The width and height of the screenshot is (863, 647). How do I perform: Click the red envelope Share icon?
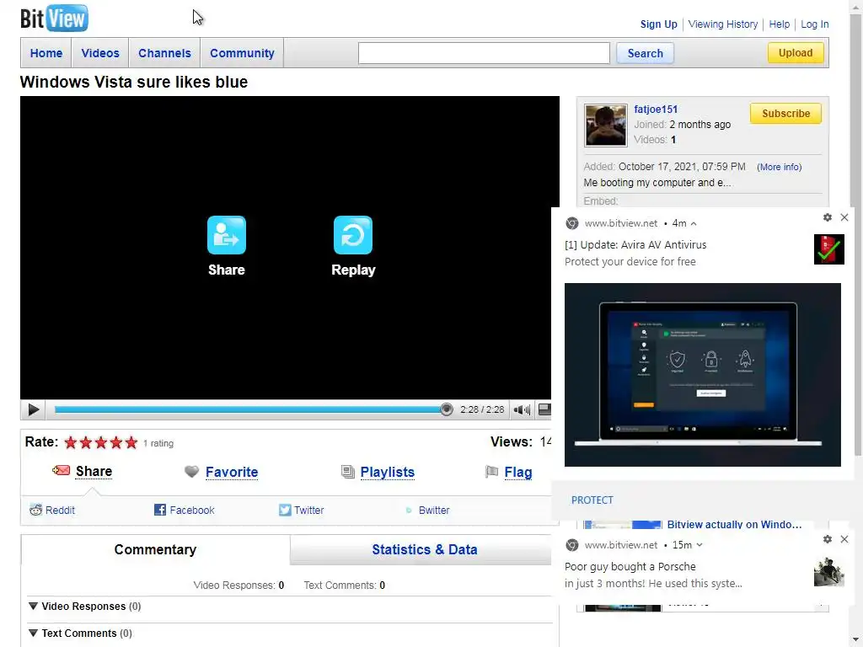61,470
